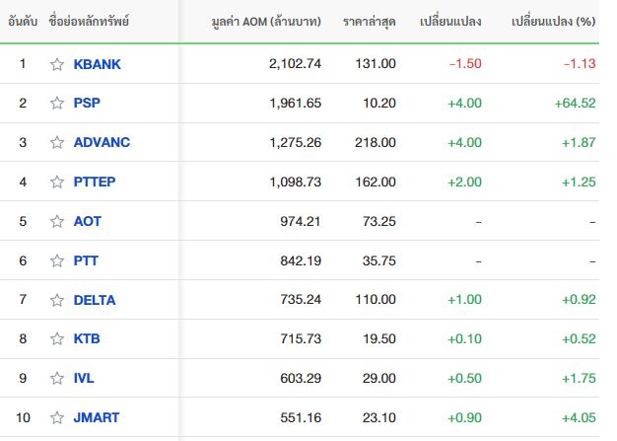Sort by ราคาล่าสุด column header
Image resolution: width=617 pixels, height=441 pixels.
click(369, 22)
